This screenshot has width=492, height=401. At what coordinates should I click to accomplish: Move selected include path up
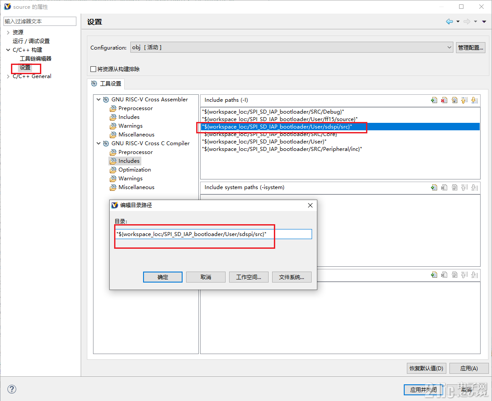point(464,100)
